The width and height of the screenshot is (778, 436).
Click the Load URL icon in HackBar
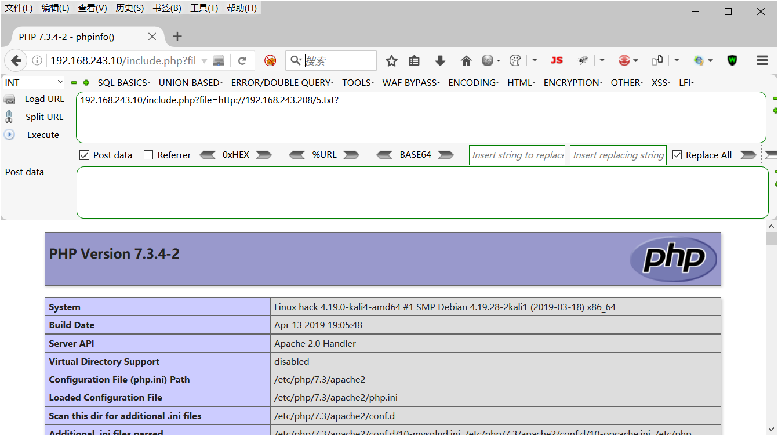tap(9, 100)
